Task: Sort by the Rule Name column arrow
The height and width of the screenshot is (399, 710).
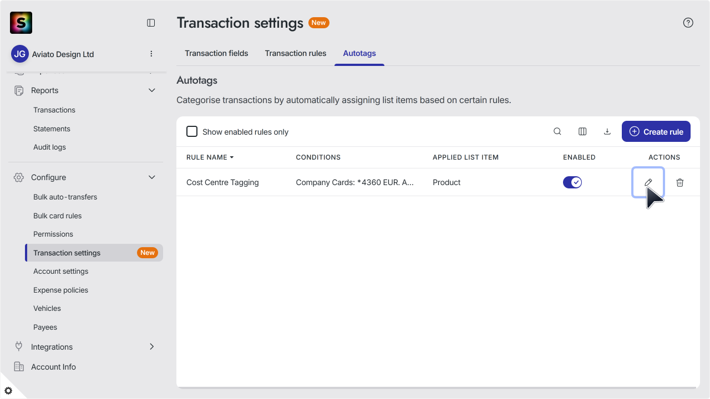Action: pos(232,157)
